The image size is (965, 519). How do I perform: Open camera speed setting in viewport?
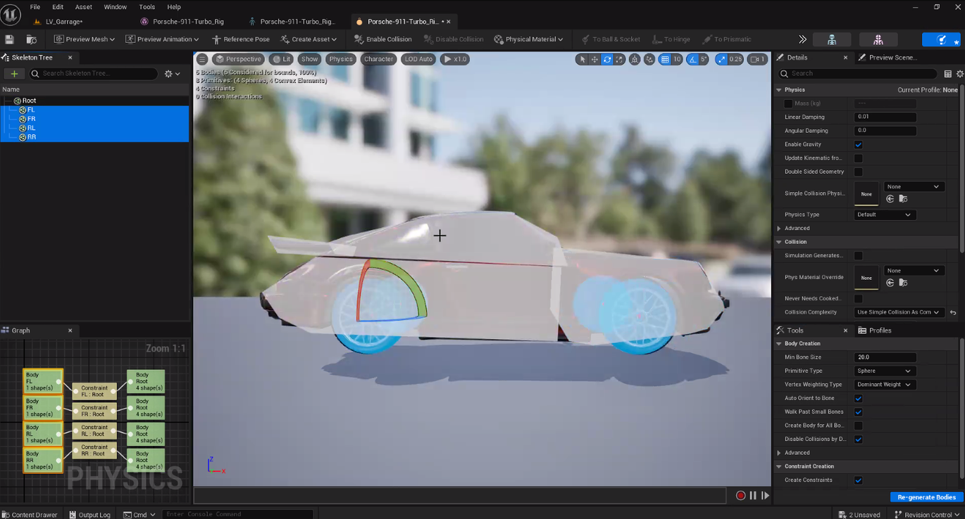click(757, 59)
